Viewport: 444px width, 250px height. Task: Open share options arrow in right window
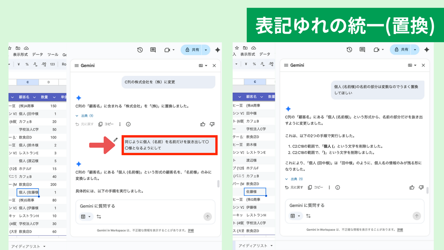415,50
